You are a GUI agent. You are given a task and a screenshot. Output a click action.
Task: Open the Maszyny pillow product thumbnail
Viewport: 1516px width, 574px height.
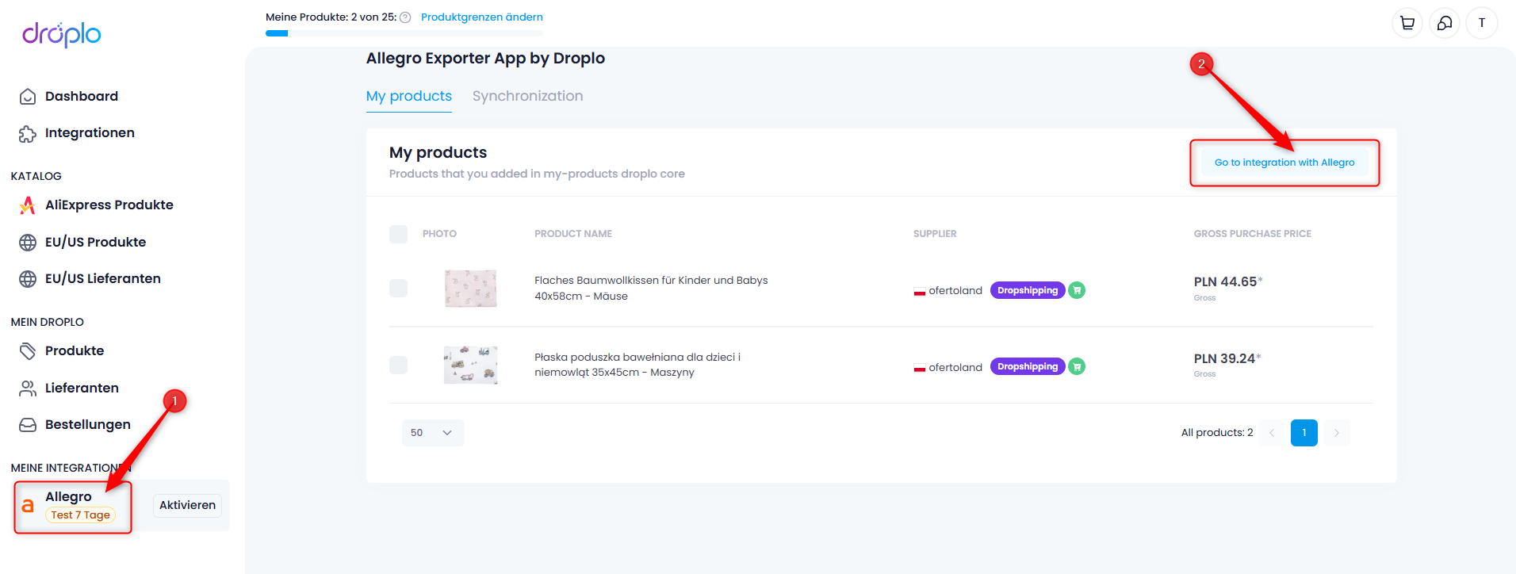pos(471,365)
